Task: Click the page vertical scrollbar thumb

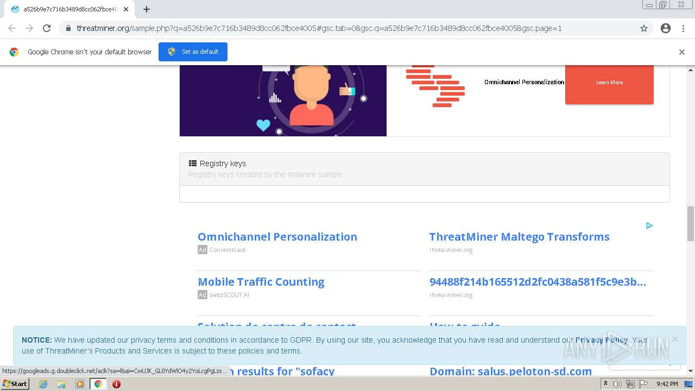Action: (x=691, y=223)
